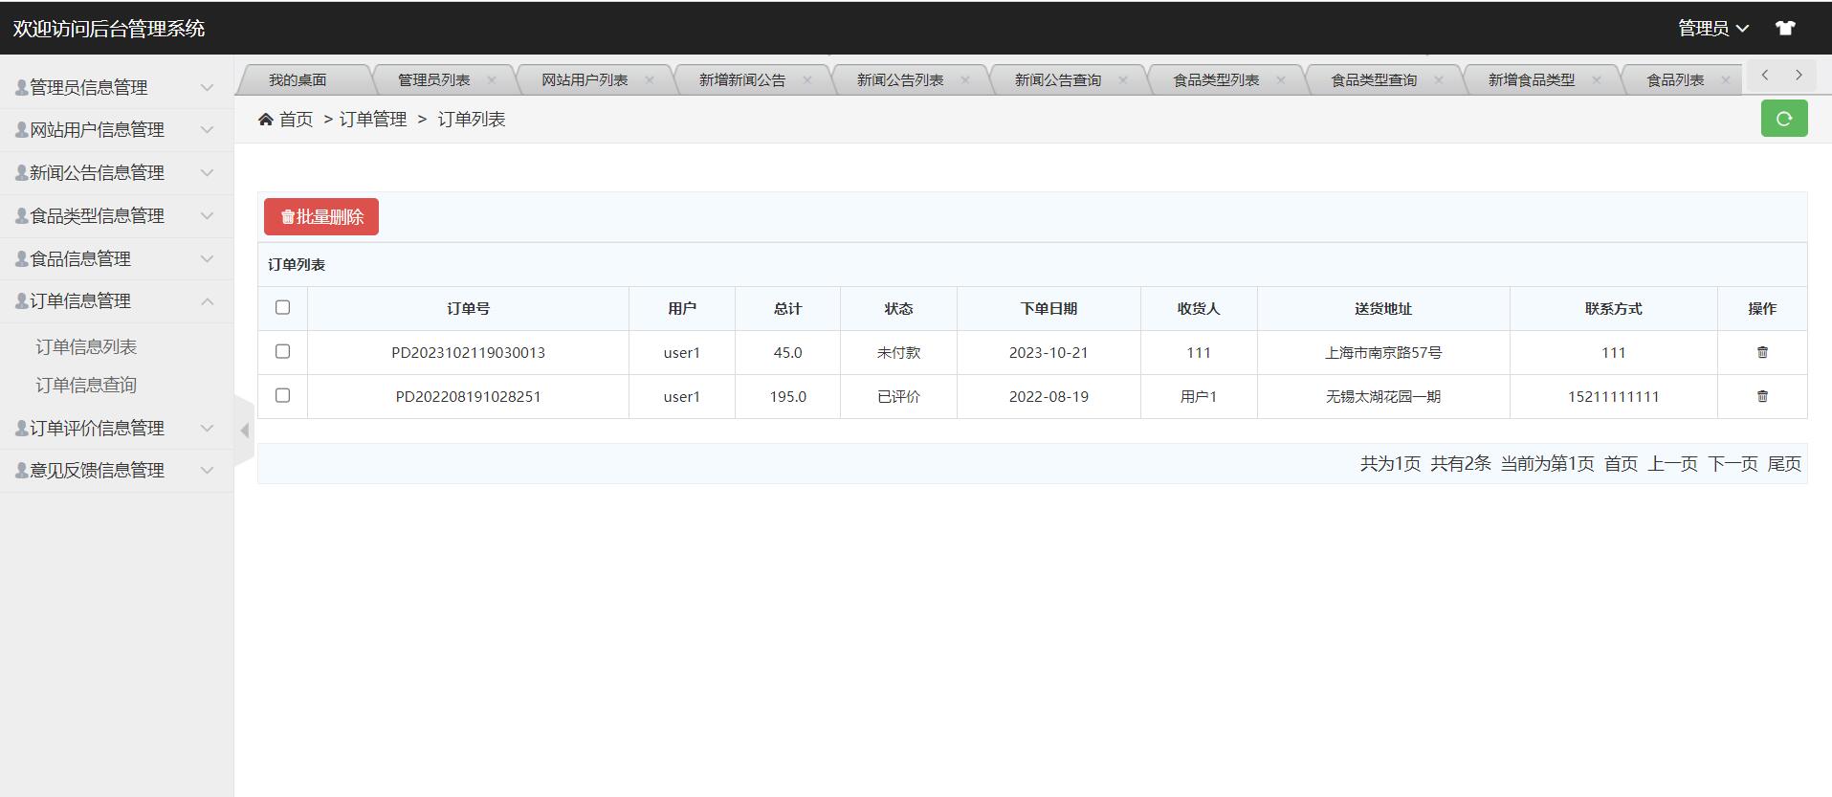Click the green refresh icon button
The width and height of the screenshot is (1832, 797).
click(x=1784, y=119)
